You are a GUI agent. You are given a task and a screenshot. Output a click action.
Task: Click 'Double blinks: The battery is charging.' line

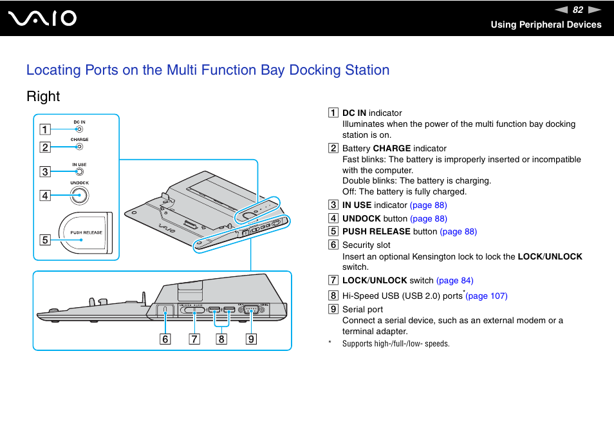[x=416, y=180]
